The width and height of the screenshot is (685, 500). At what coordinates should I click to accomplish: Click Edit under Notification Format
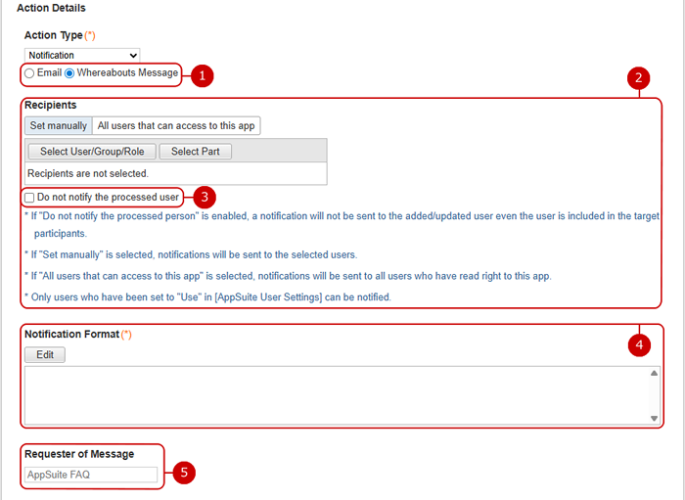point(45,355)
